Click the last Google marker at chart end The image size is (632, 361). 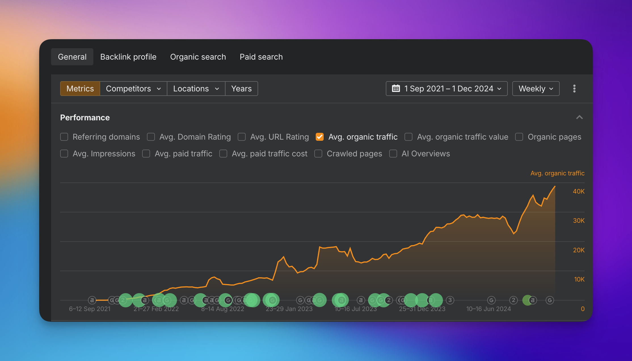click(x=550, y=300)
